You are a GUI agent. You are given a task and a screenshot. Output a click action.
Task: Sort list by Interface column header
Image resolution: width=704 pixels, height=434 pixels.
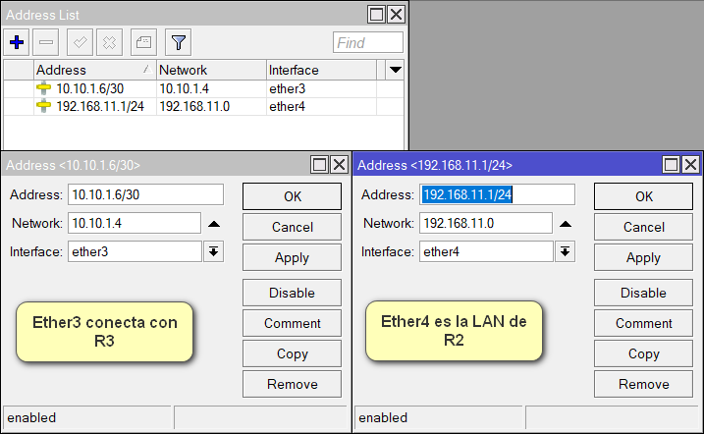tap(322, 71)
